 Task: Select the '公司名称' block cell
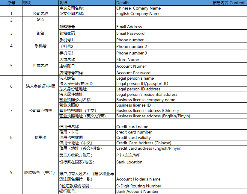tap(40, 11)
